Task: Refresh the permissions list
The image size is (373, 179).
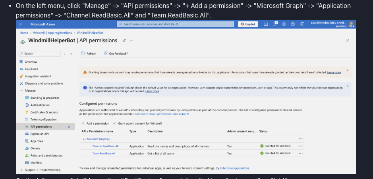Action: 89,54
